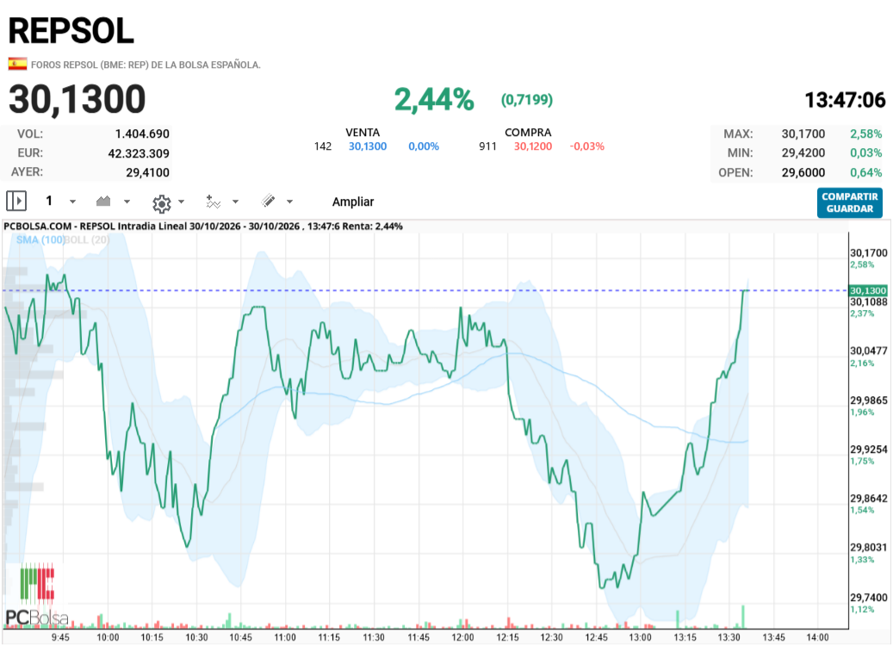
Task: Open FOROS REPSOL link
Action: click(146, 65)
